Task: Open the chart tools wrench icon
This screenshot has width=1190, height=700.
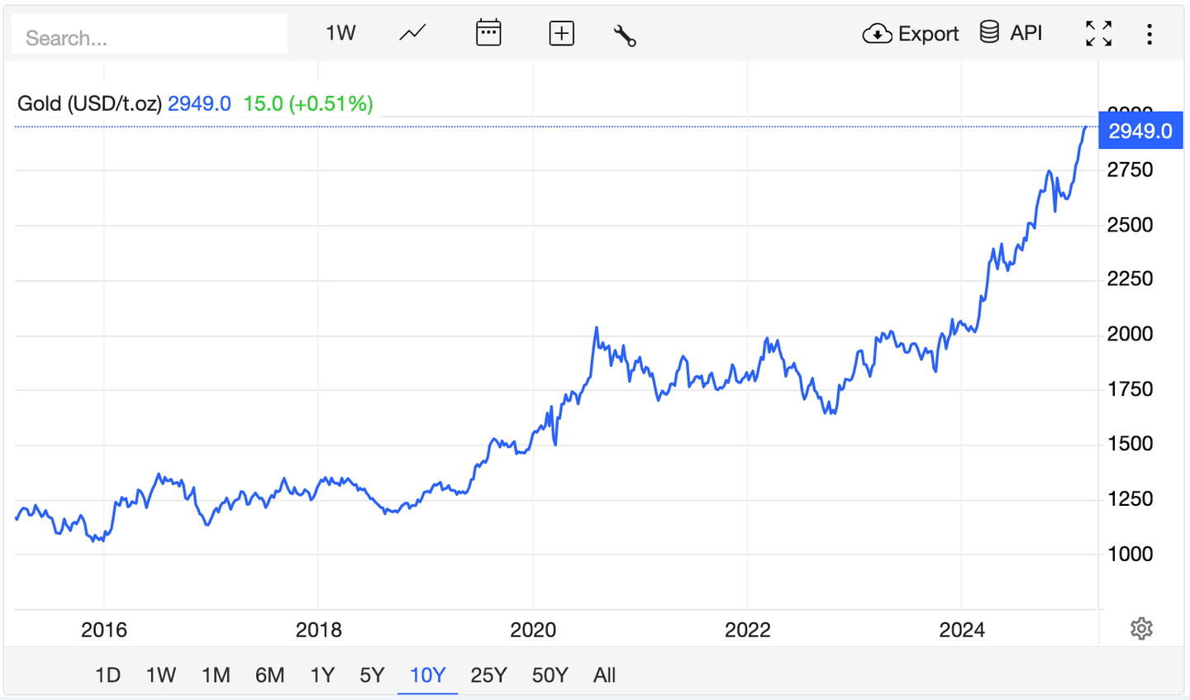Action: [x=625, y=34]
